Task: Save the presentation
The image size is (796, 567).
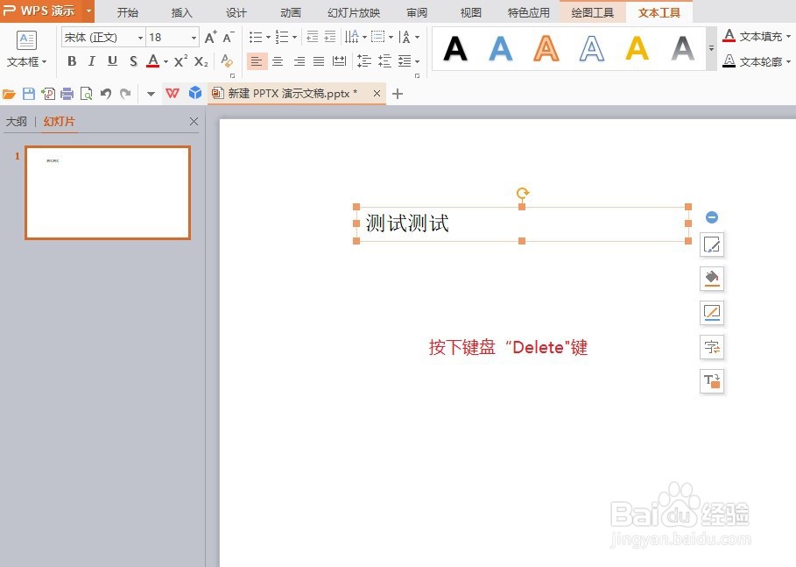Action: point(29,94)
